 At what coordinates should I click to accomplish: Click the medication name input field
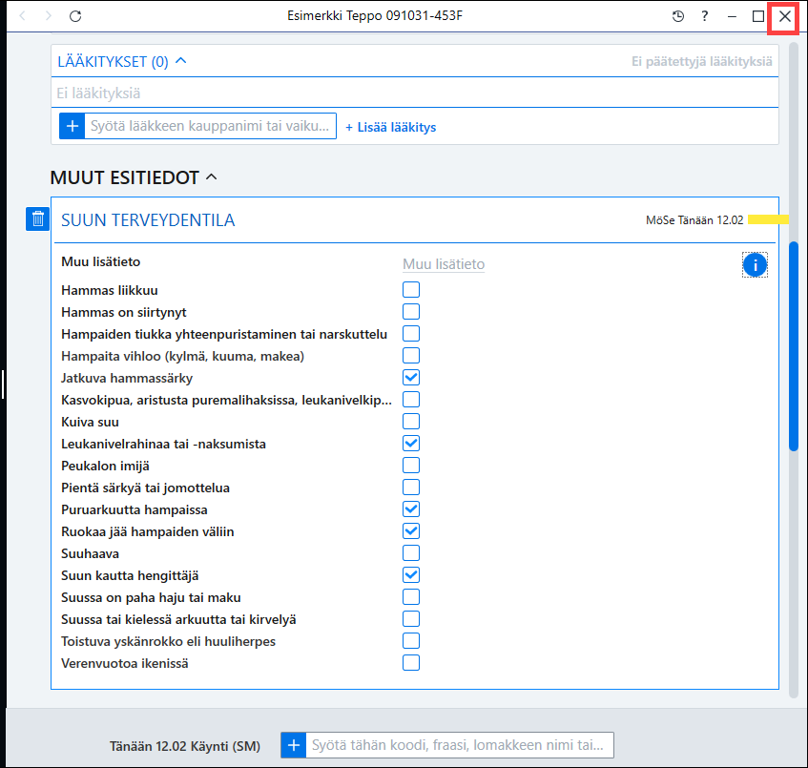click(210, 126)
